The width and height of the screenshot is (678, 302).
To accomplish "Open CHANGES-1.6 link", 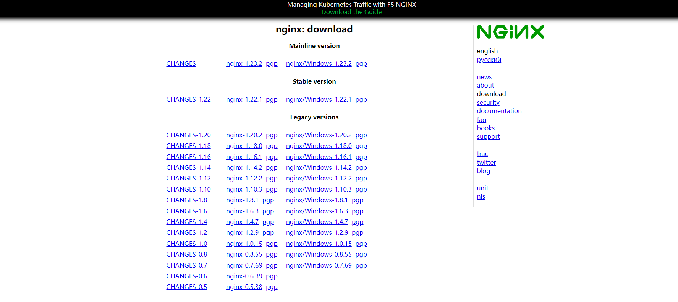I will 187,211.
